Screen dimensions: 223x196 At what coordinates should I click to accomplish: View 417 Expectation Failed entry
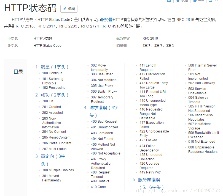click(x=152, y=125)
